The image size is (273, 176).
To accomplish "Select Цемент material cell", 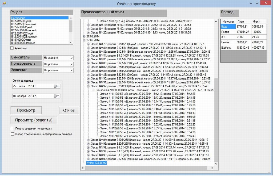I will tap(228, 42).
